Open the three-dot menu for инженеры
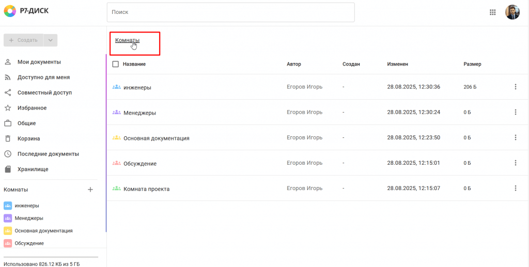529x267 pixels. (x=515, y=87)
